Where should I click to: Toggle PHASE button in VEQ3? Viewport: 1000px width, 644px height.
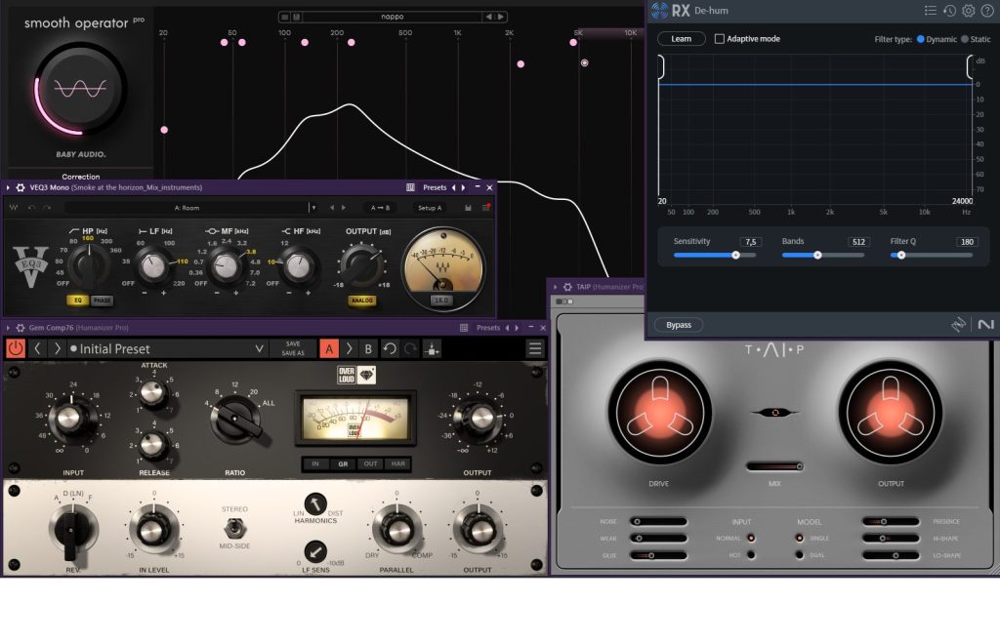pos(102,300)
